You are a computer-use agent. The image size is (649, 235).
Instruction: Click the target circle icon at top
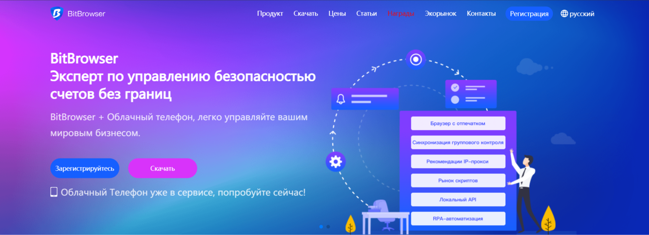(x=416, y=59)
